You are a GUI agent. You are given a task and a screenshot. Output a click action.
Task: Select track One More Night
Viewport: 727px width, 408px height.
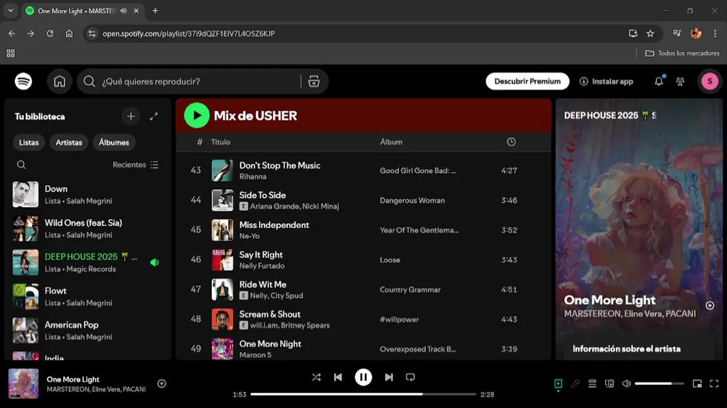[363, 348]
